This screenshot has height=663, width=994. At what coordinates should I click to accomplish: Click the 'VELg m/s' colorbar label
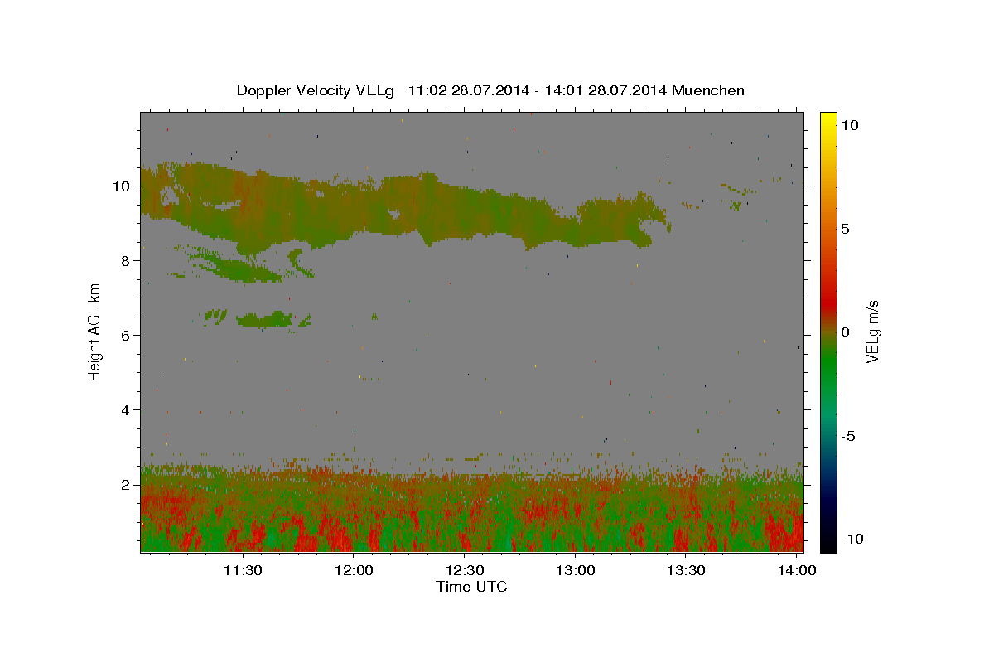[x=872, y=331]
